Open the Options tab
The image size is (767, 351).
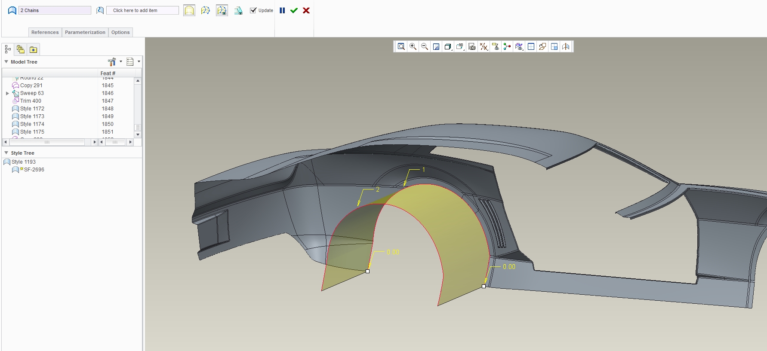[x=120, y=32]
